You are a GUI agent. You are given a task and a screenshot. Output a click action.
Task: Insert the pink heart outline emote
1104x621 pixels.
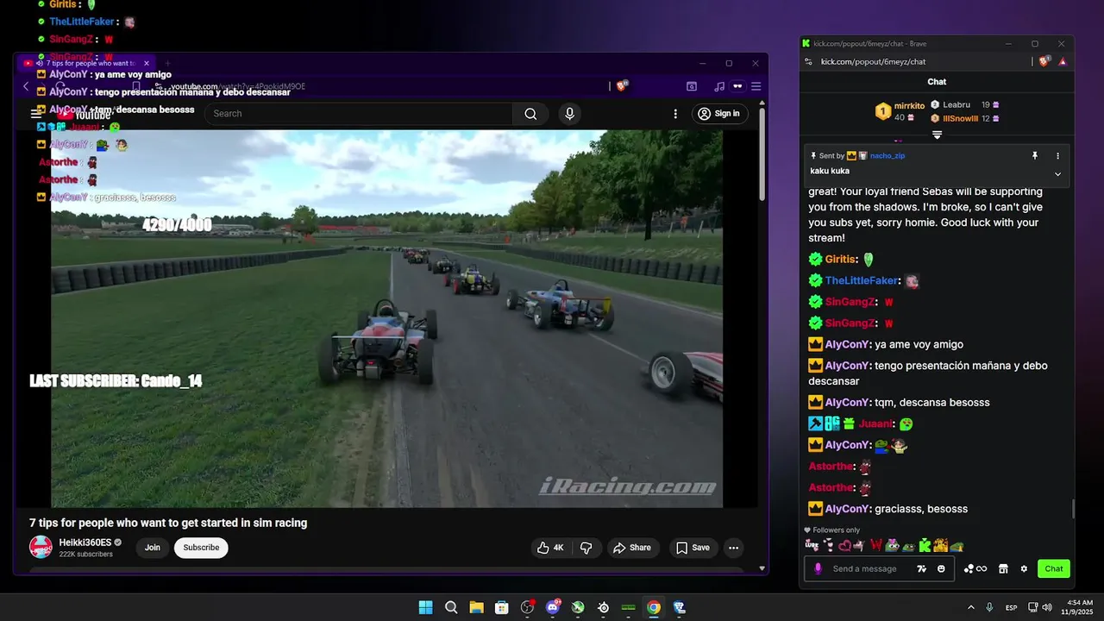pyautogui.click(x=844, y=545)
